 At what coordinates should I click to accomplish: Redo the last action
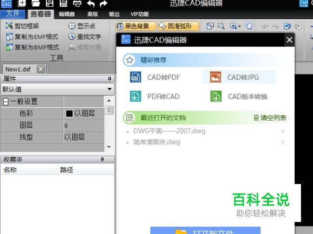[x=104, y=3]
